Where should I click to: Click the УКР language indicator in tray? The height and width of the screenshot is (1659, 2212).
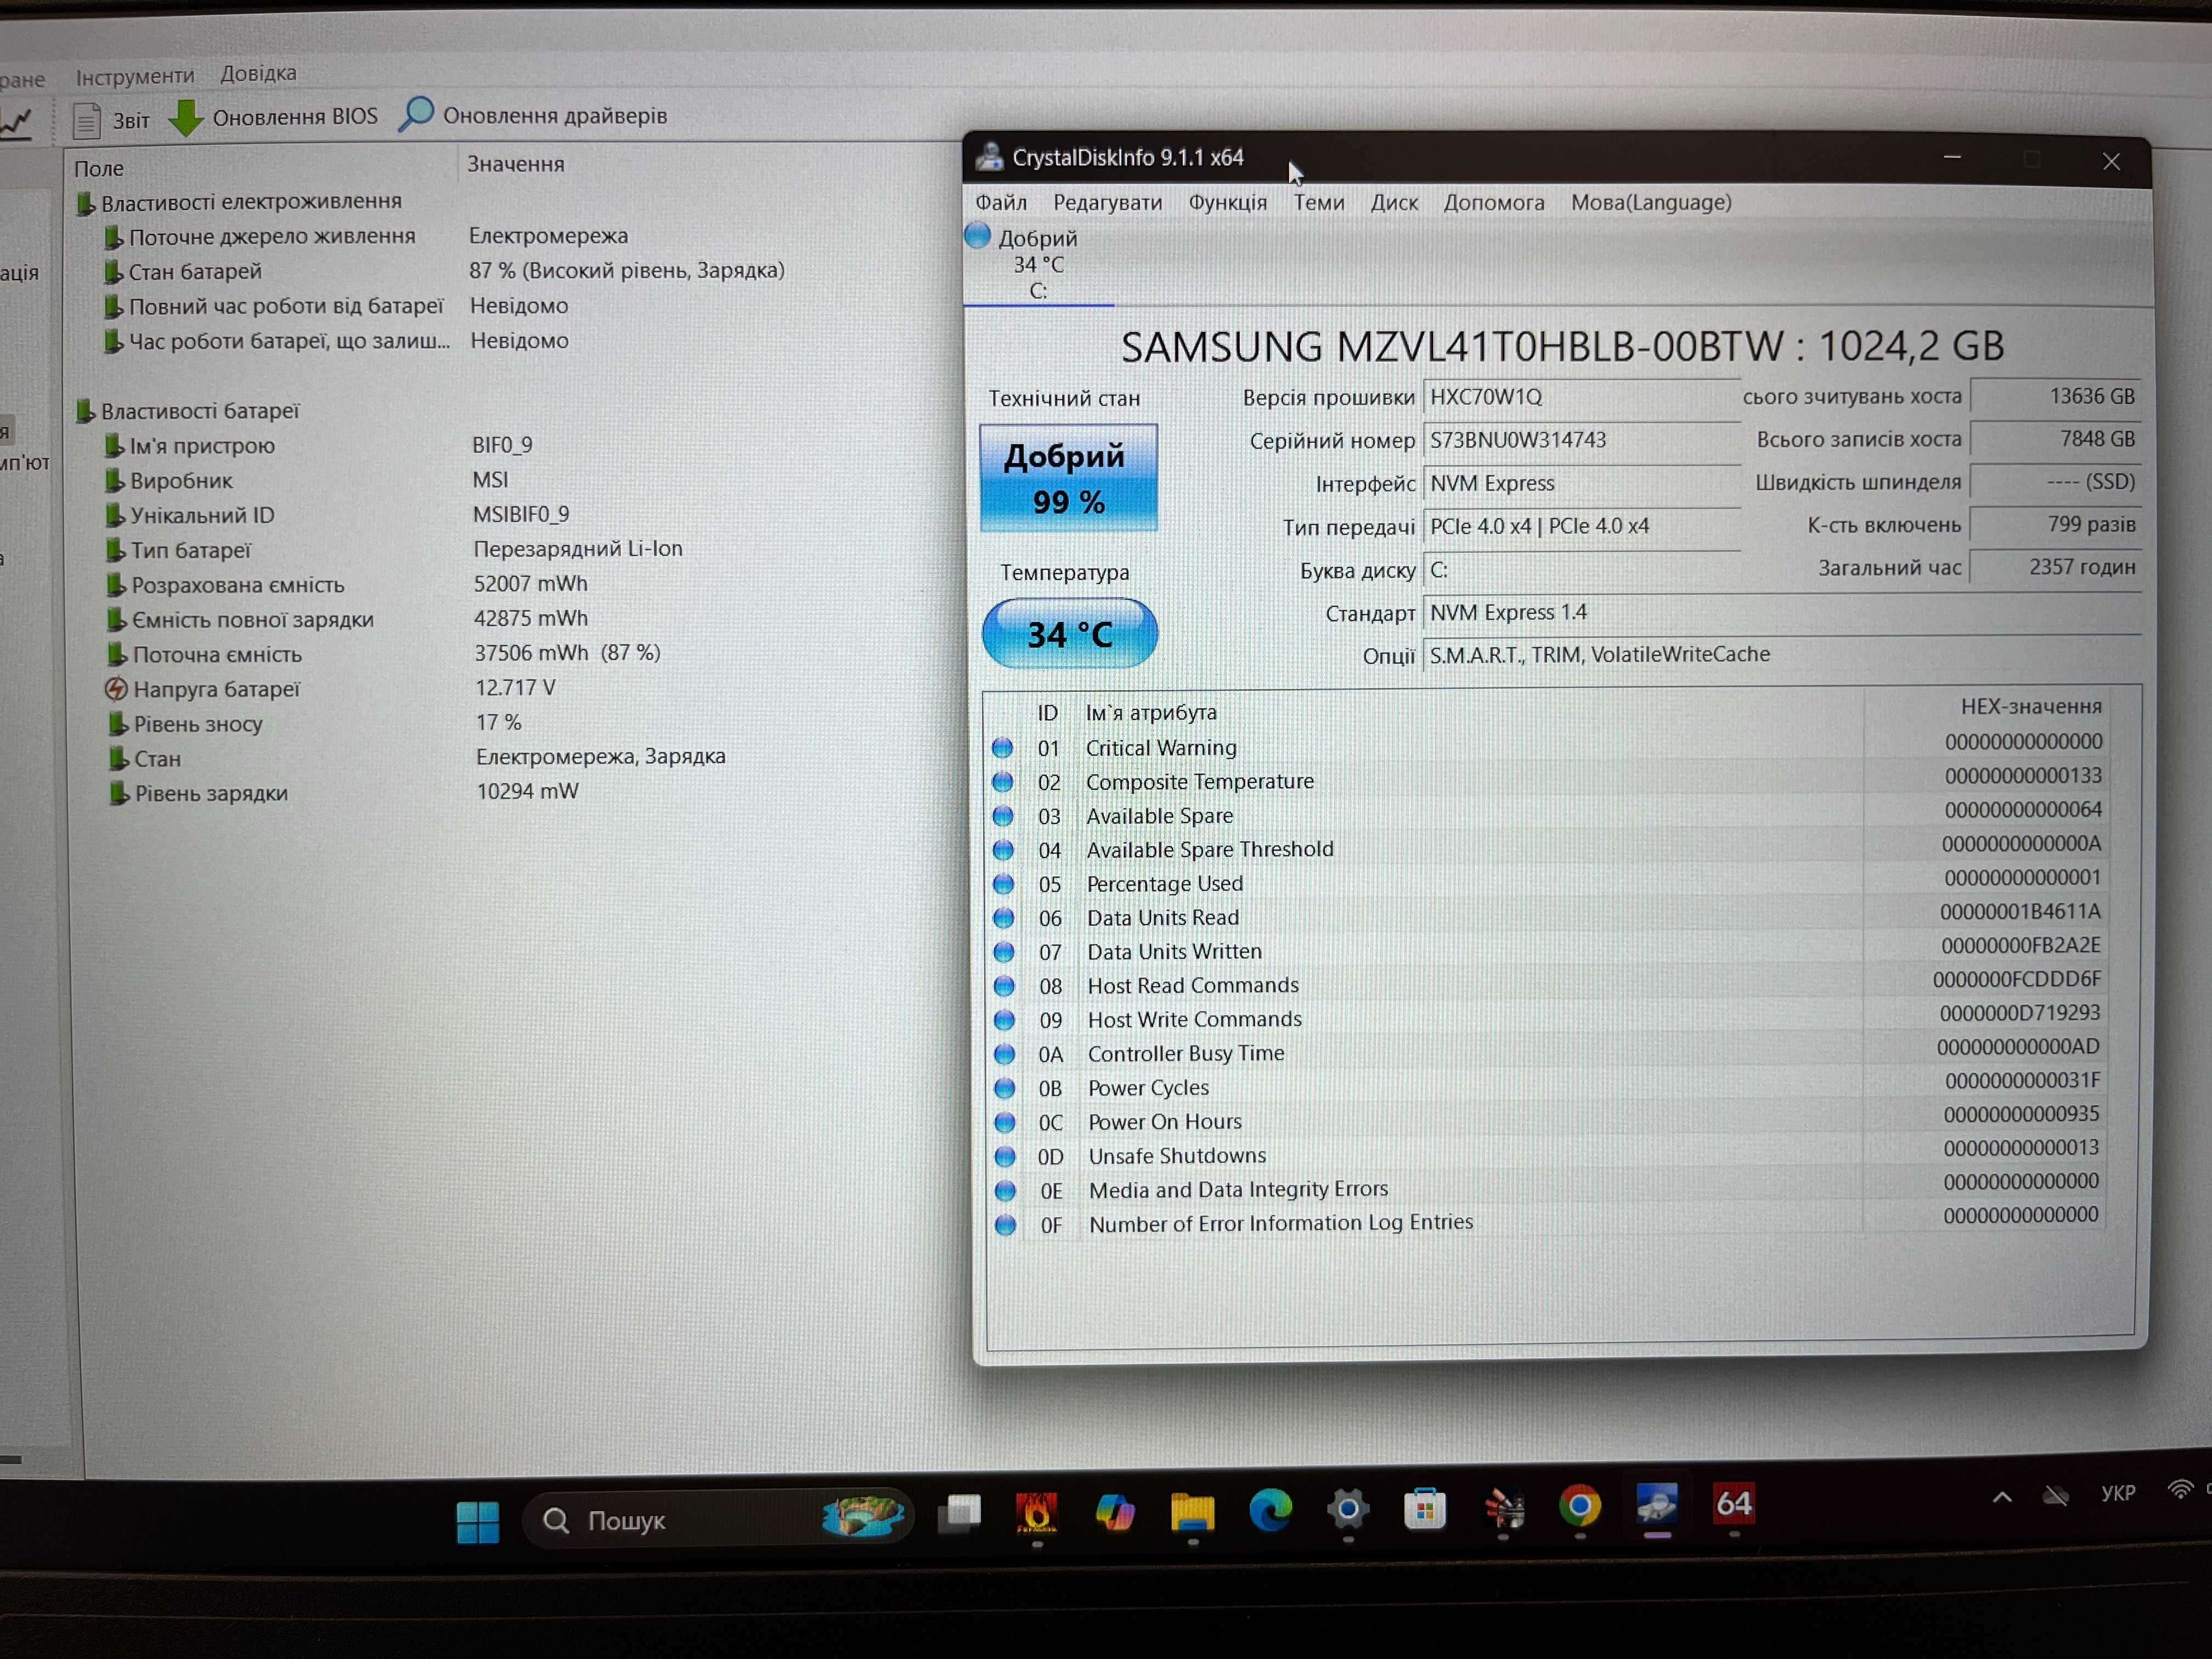coord(2118,1493)
